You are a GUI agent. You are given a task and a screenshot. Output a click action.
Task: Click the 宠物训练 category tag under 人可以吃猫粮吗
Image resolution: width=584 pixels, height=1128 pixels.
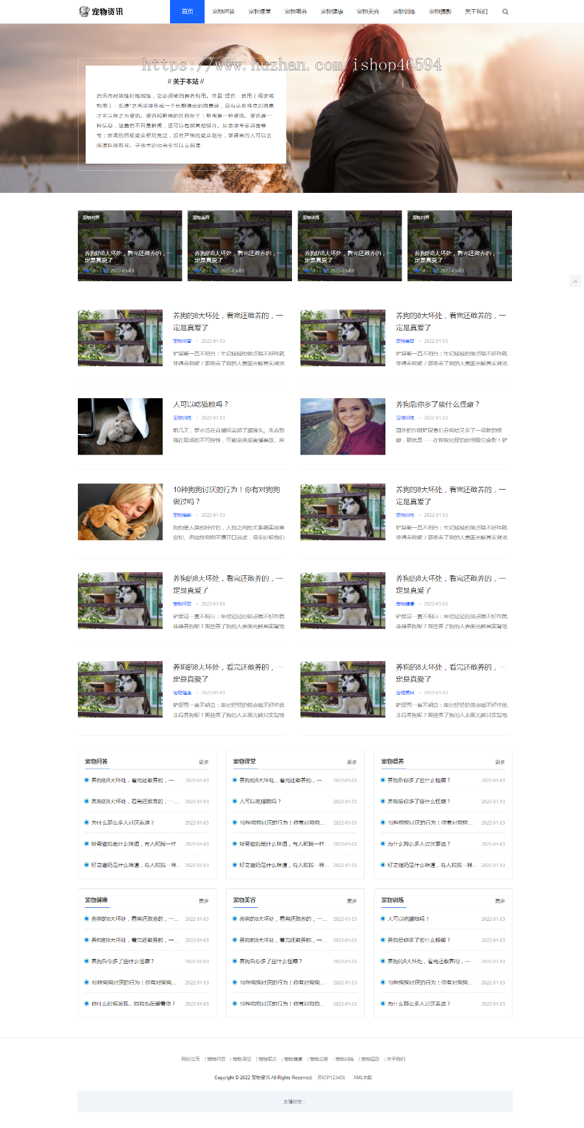[182, 418]
